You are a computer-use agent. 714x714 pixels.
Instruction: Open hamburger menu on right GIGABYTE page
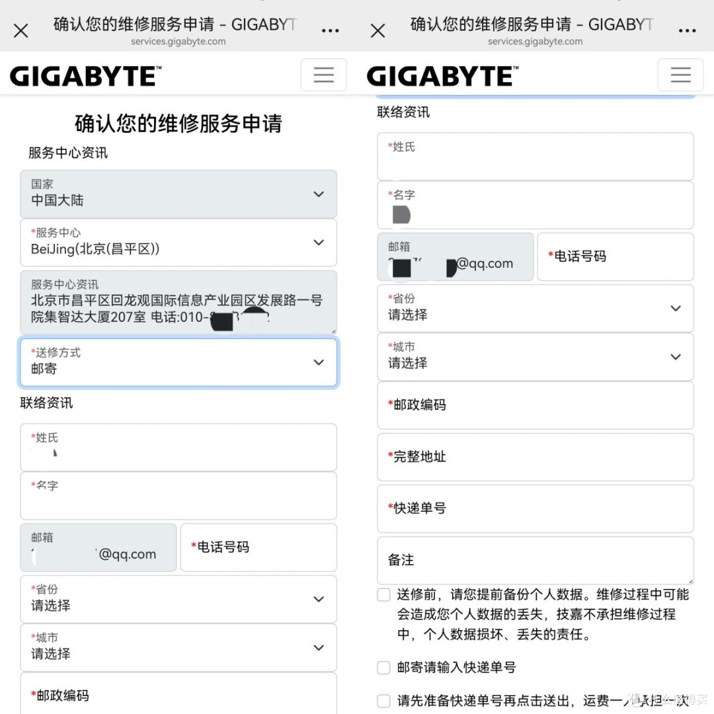[681, 75]
